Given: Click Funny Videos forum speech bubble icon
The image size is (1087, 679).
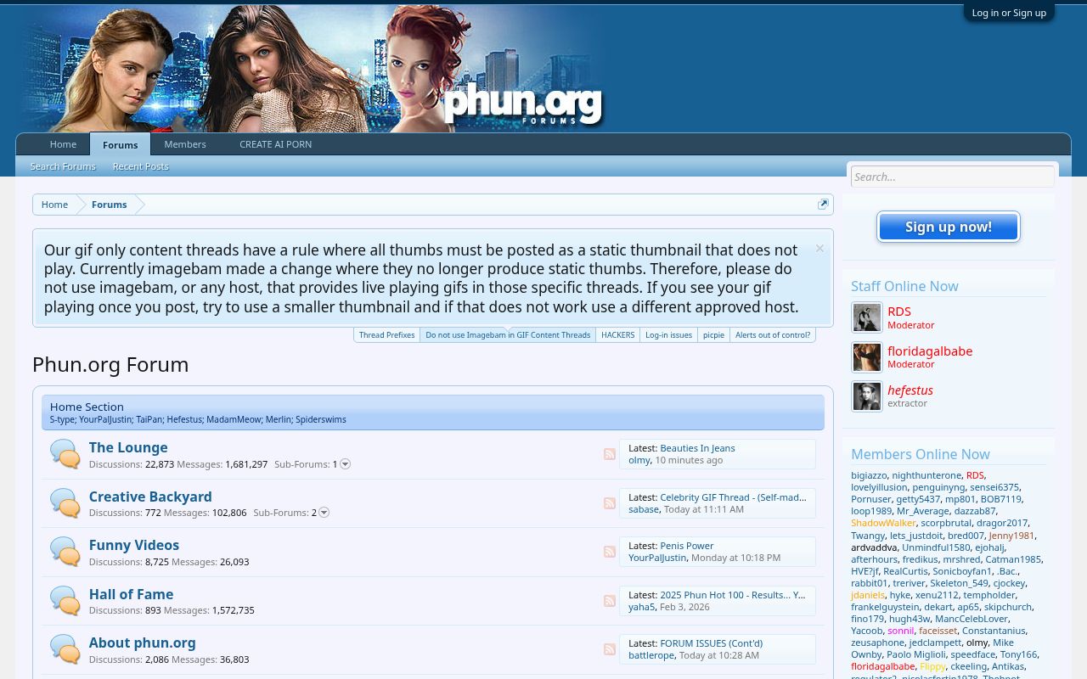Looking at the screenshot, I should 65,552.
